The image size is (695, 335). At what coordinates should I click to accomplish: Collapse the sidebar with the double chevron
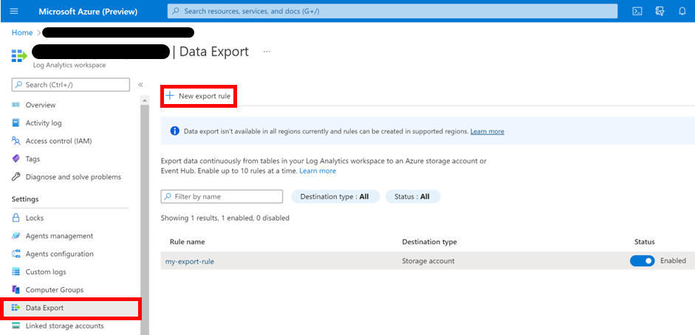point(140,85)
